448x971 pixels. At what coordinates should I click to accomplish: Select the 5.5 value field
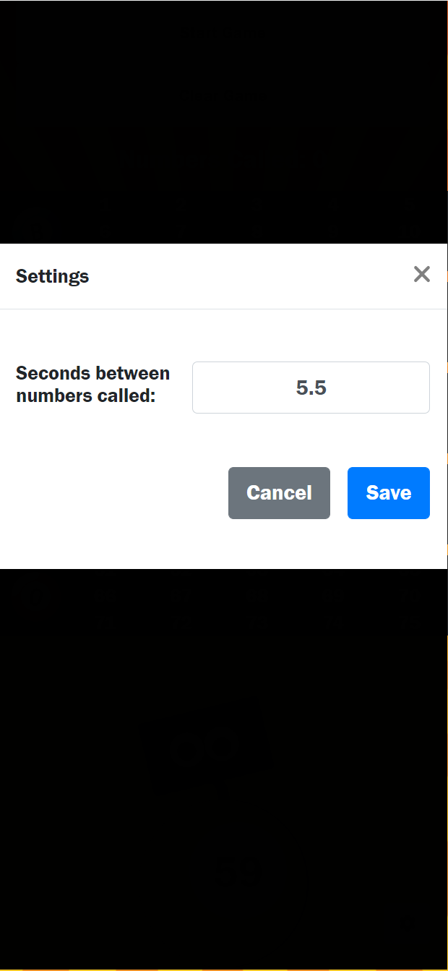coord(311,388)
